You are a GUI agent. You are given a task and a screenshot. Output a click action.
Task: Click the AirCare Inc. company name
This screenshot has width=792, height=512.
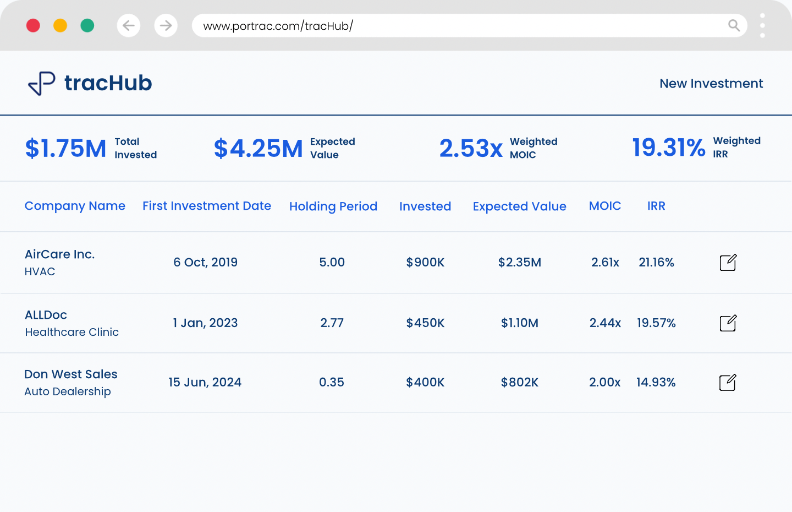point(60,254)
